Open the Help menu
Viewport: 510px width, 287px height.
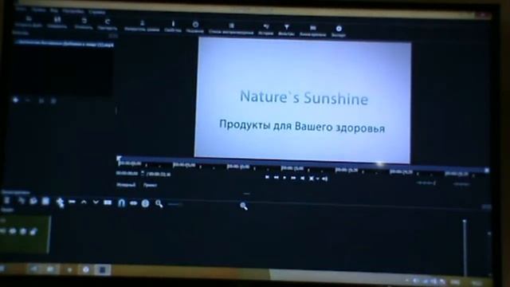[97, 12]
